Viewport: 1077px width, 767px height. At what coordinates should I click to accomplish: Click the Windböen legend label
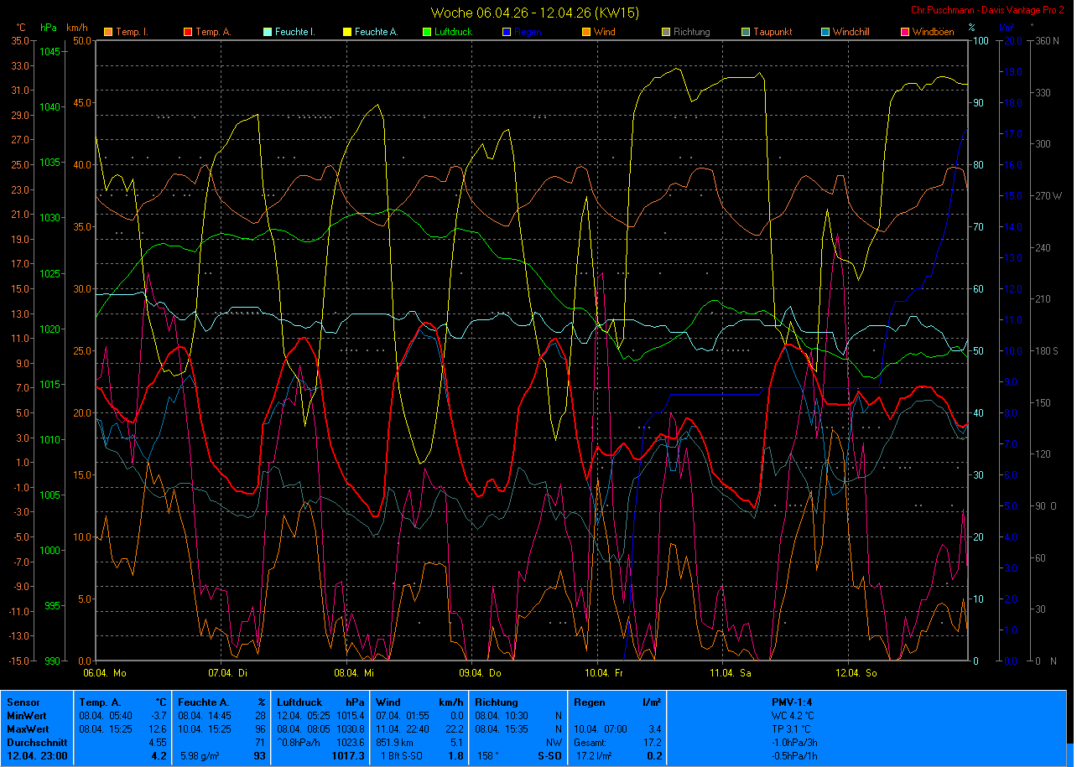(934, 32)
